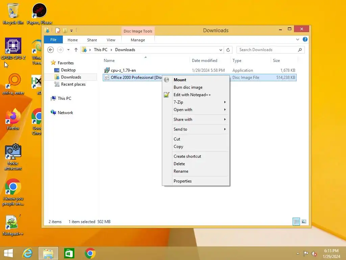Screen dimensions: 346x260
Task: Open the 'i know you people we...' Chrome shortcut
Action: 13,192
